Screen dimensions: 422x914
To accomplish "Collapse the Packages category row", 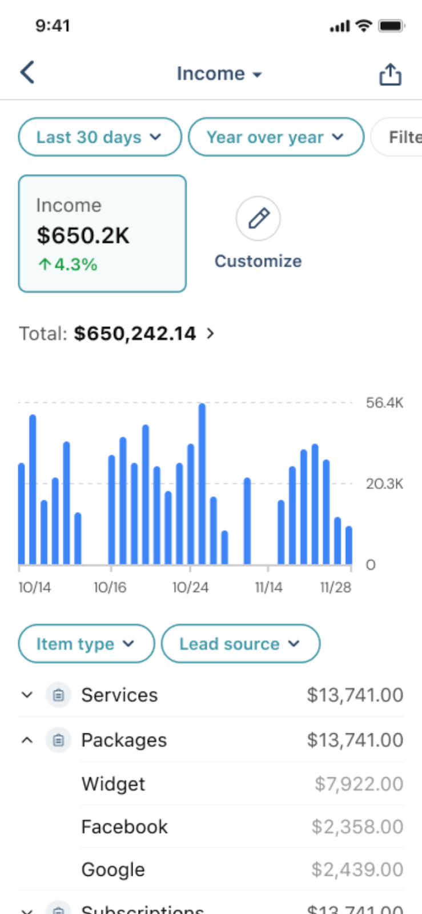I will 27,740.
